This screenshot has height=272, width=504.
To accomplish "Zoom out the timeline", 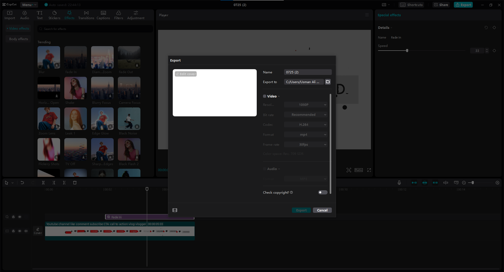I will point(464,183).
